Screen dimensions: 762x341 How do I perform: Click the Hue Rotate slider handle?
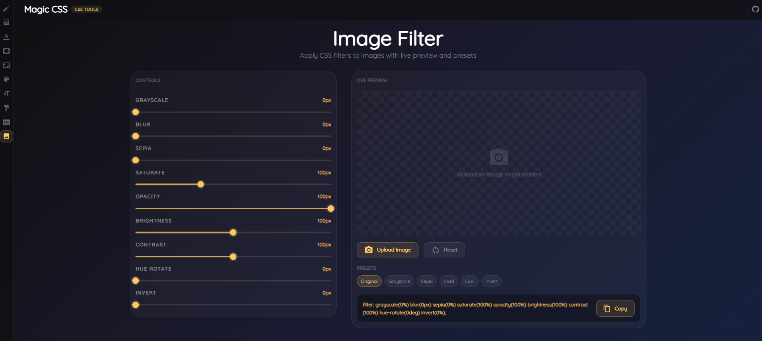[136, 281]
